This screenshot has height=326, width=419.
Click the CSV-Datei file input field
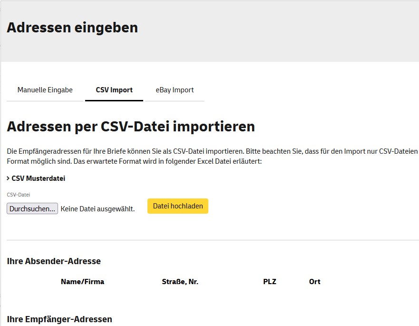pos(31,208)
